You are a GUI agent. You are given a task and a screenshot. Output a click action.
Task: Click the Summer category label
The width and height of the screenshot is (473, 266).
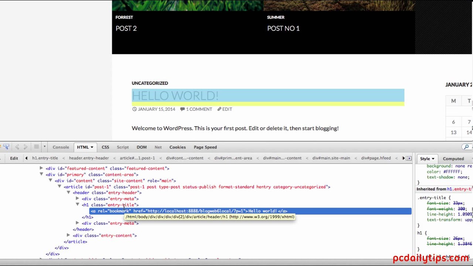tap(276, 17)
